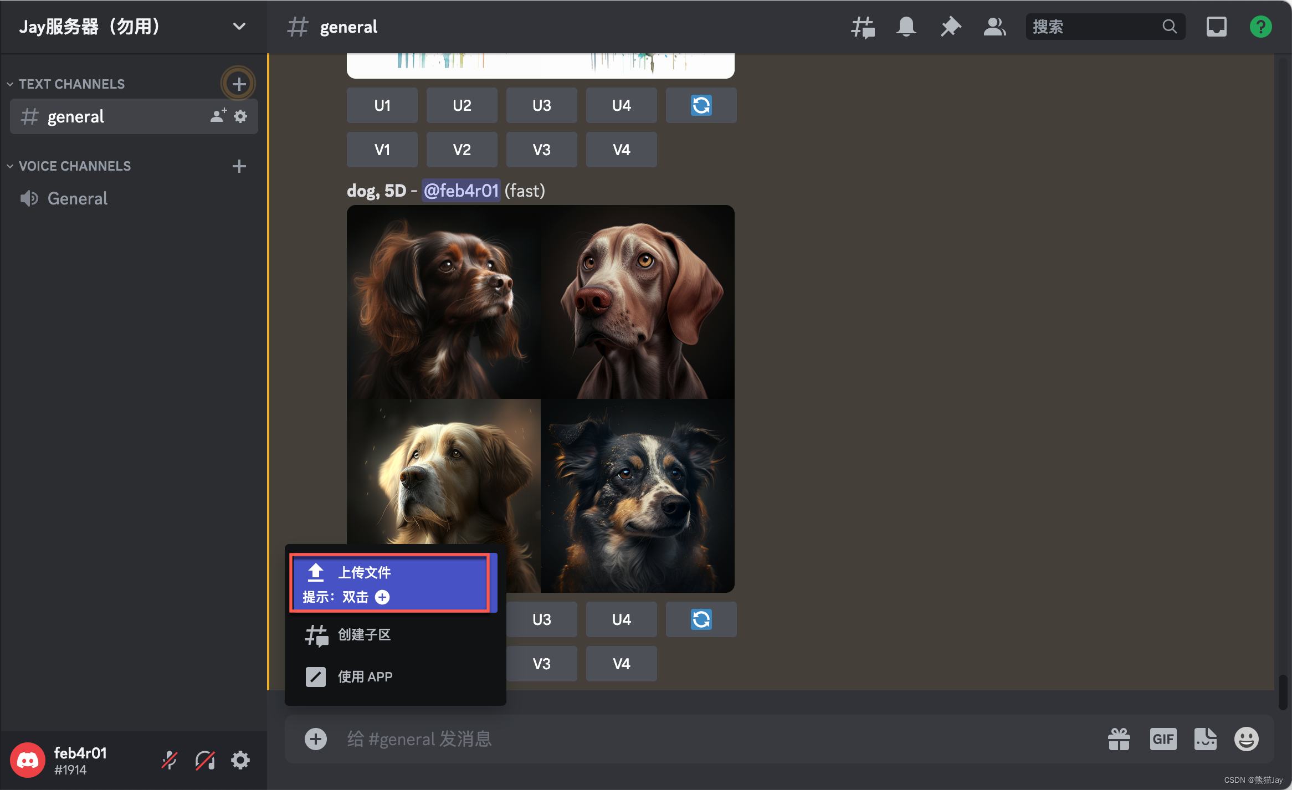Open the gift menu in the message bar
Viewport: 1292px width, 790px height.
[x=1119, y=738]
